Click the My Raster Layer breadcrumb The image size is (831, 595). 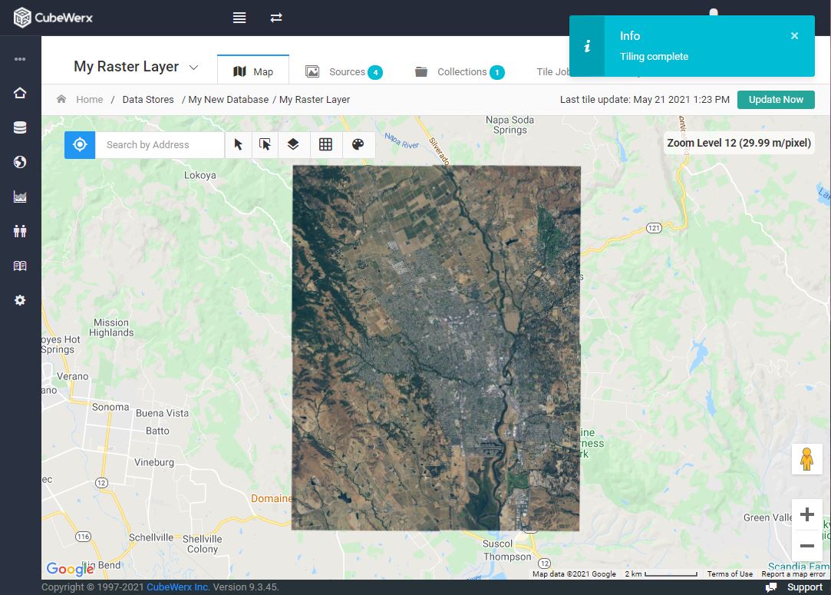(315, 99)
